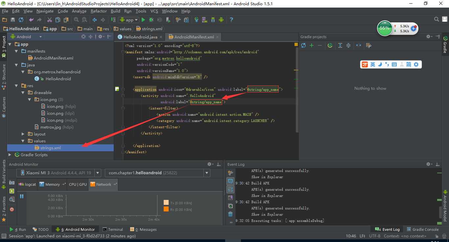Click the Make Project icon
The width and height of the screenshot is (449, 242).
pos(113,20)
